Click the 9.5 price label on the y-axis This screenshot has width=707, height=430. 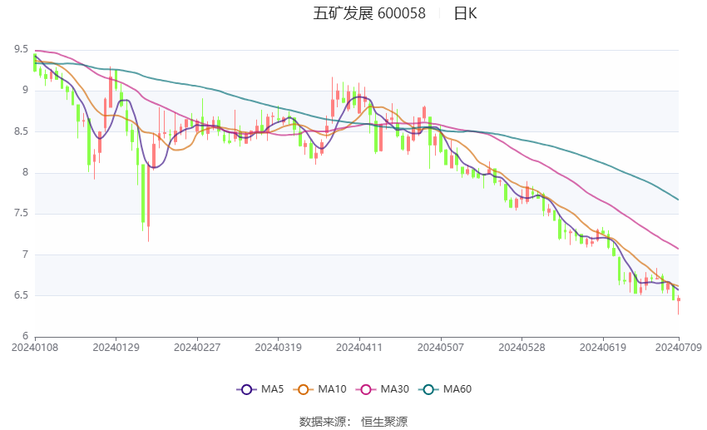(21, 50)
